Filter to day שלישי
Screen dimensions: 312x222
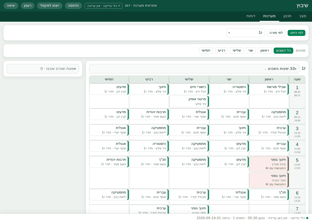point(237,50)
